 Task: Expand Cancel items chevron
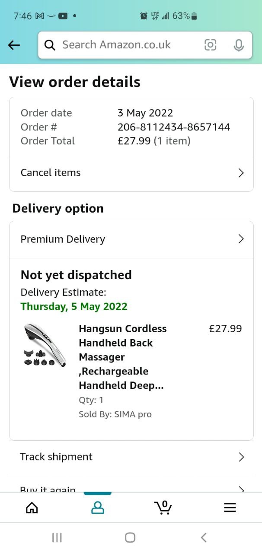pos(241,173)
